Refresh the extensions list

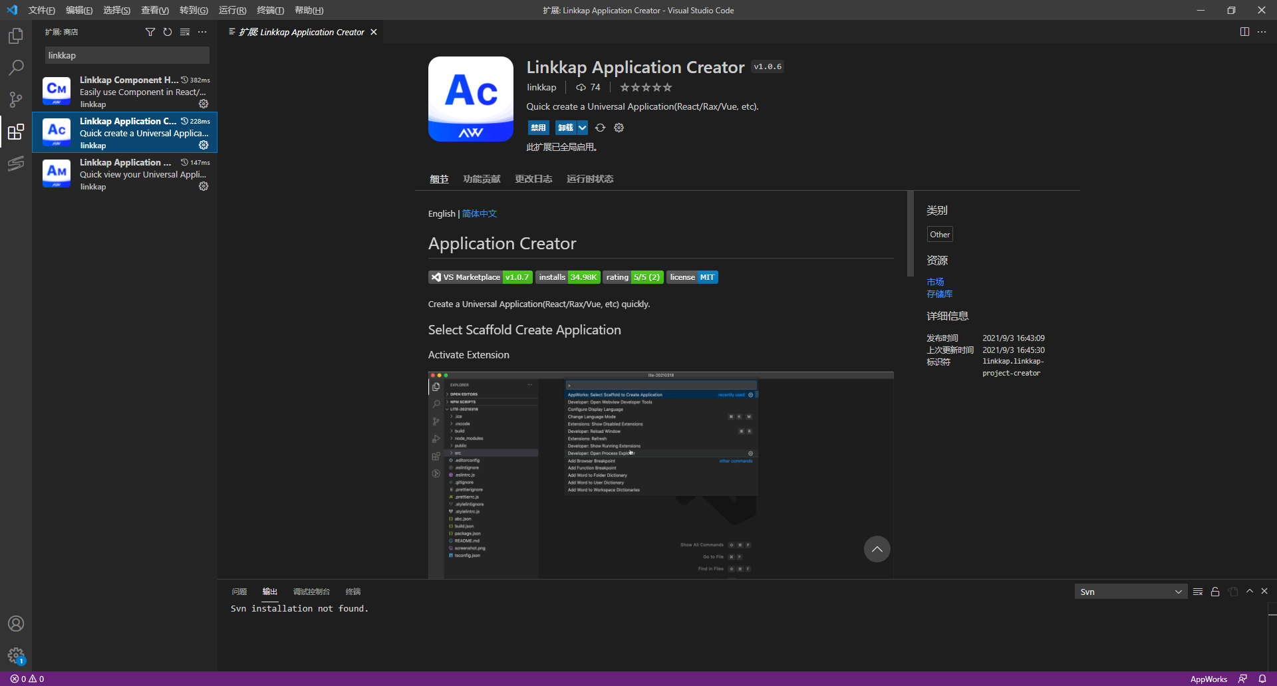[x=168, y=32]
